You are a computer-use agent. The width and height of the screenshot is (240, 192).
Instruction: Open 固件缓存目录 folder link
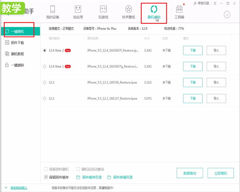coord(91,177)
